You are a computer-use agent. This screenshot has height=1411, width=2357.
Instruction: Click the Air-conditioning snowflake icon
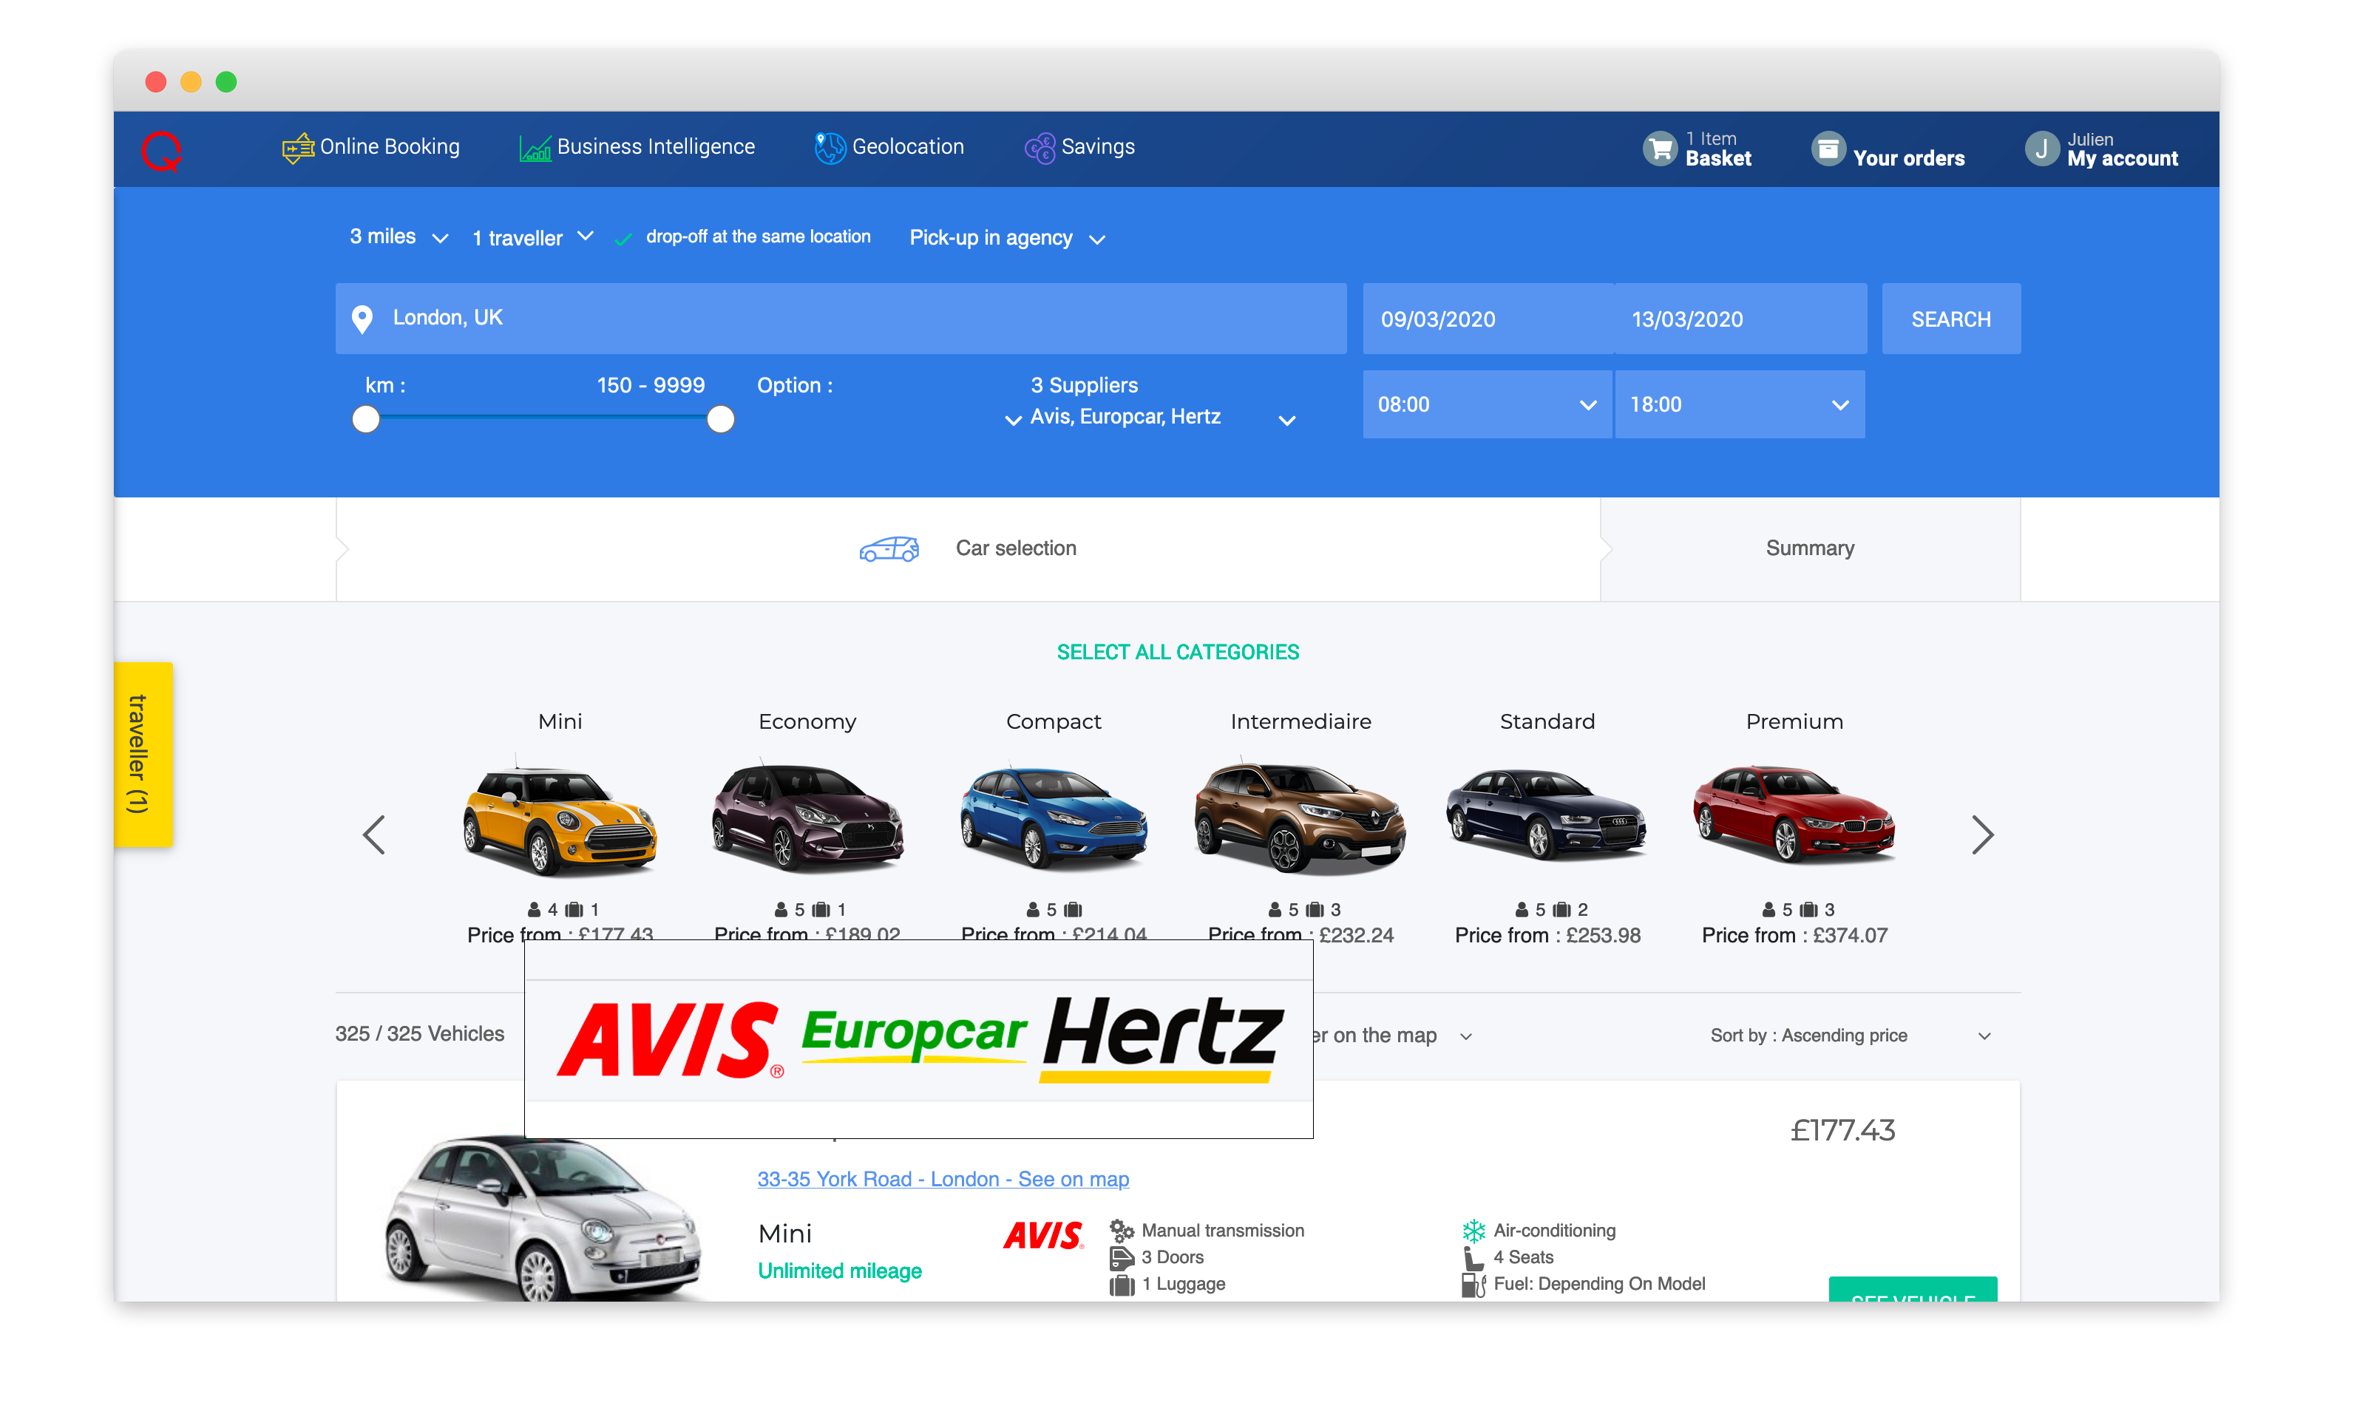pyautogui.click(x=1473, y=1231)
